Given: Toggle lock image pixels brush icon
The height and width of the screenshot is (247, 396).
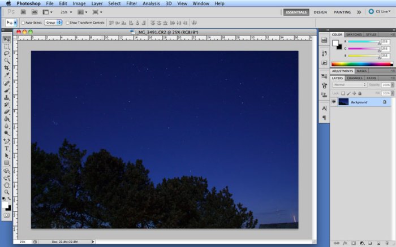Looking at the screenshot, I should pos(349,93).
